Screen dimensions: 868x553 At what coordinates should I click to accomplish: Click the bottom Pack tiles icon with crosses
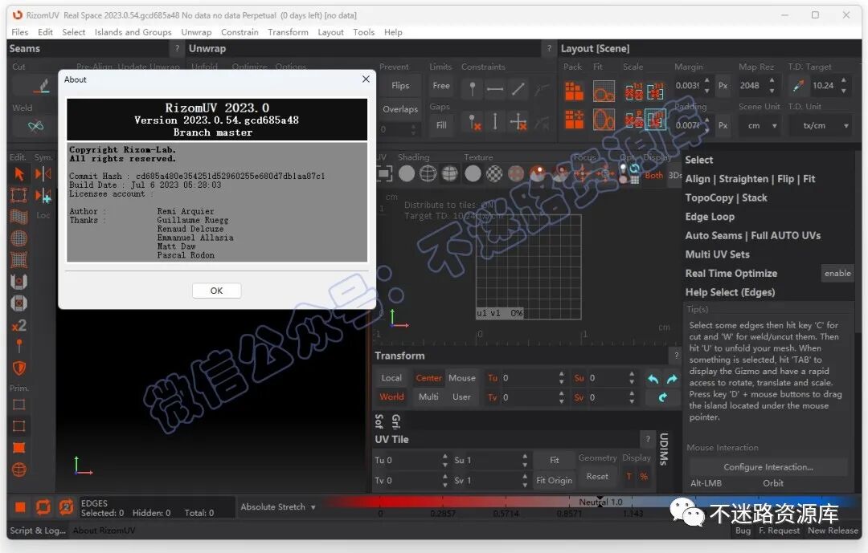coord(574,120)
